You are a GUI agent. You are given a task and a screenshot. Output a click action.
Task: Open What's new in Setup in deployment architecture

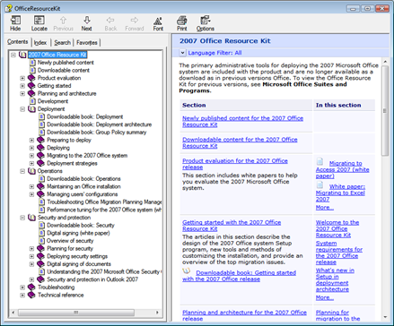tap(335, 279)
